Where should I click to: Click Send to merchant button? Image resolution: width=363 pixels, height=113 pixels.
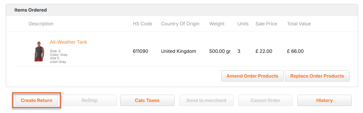coord(207,100)
